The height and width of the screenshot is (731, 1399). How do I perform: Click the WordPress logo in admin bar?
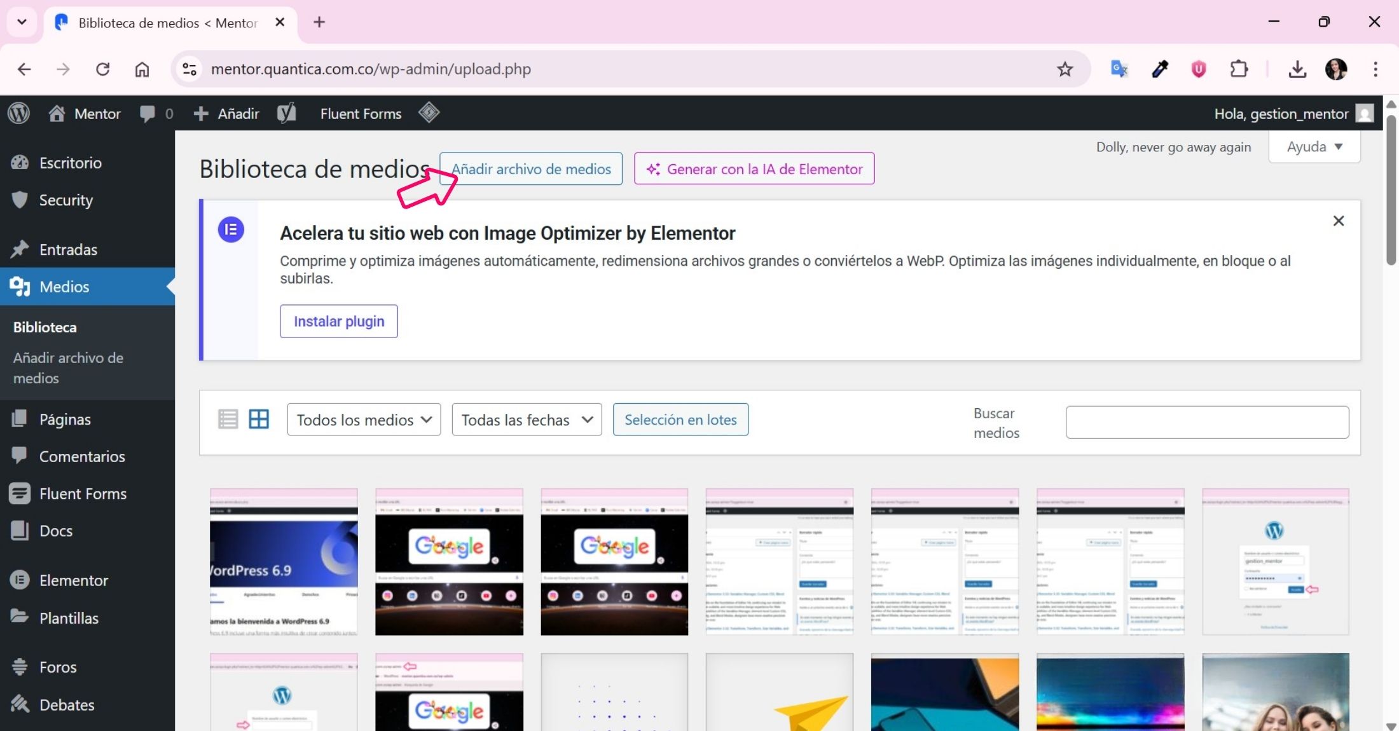click(19, 114)
